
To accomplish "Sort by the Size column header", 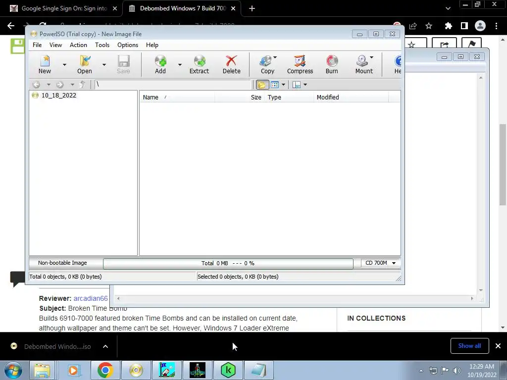I will click(x=240, y=97).
